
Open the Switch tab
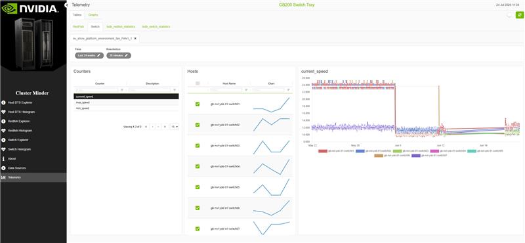coord(95,26)
